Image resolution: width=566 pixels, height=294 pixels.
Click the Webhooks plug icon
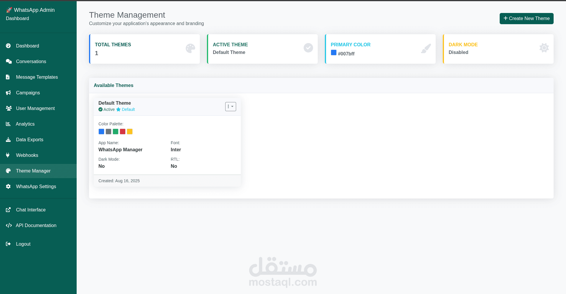click(8, 155)
